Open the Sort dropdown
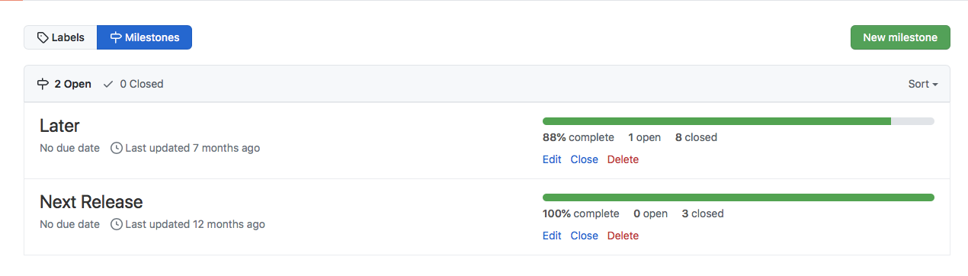The width and height of the screenshot is (968, 276). tap(922, 84)
